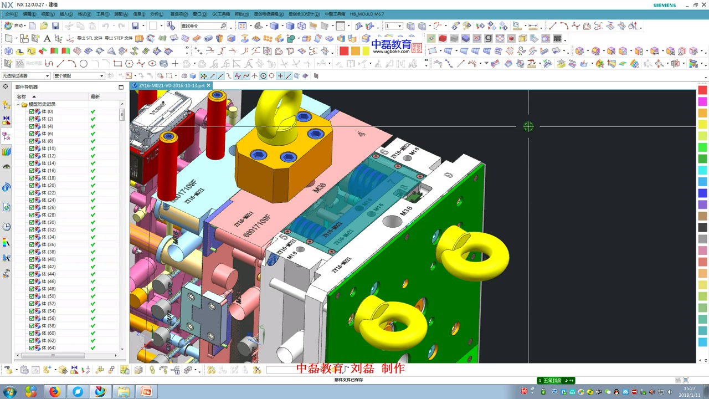Expand the Undo dropdown arrow
This screenshot has width=709, height=399.
[x=113, y=26]
